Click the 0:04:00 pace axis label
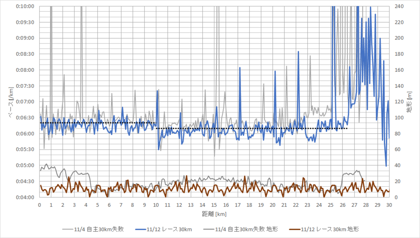420x238 pixels. tap(25, 197)
